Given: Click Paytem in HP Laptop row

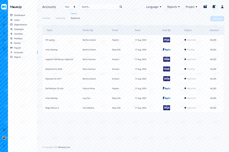Looking at the screenshot, I should click(115, 40).
